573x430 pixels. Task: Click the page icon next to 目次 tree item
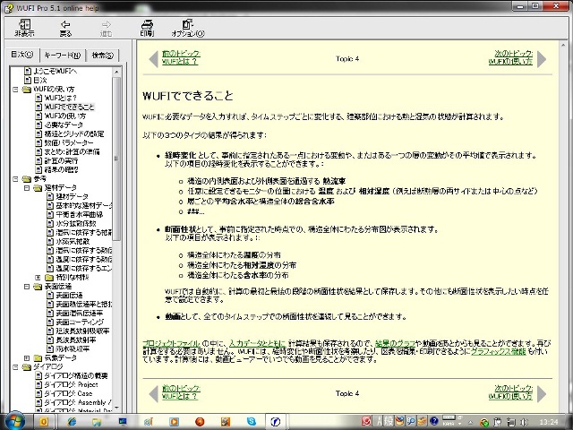pyautogui.click(x=28, y=80)
